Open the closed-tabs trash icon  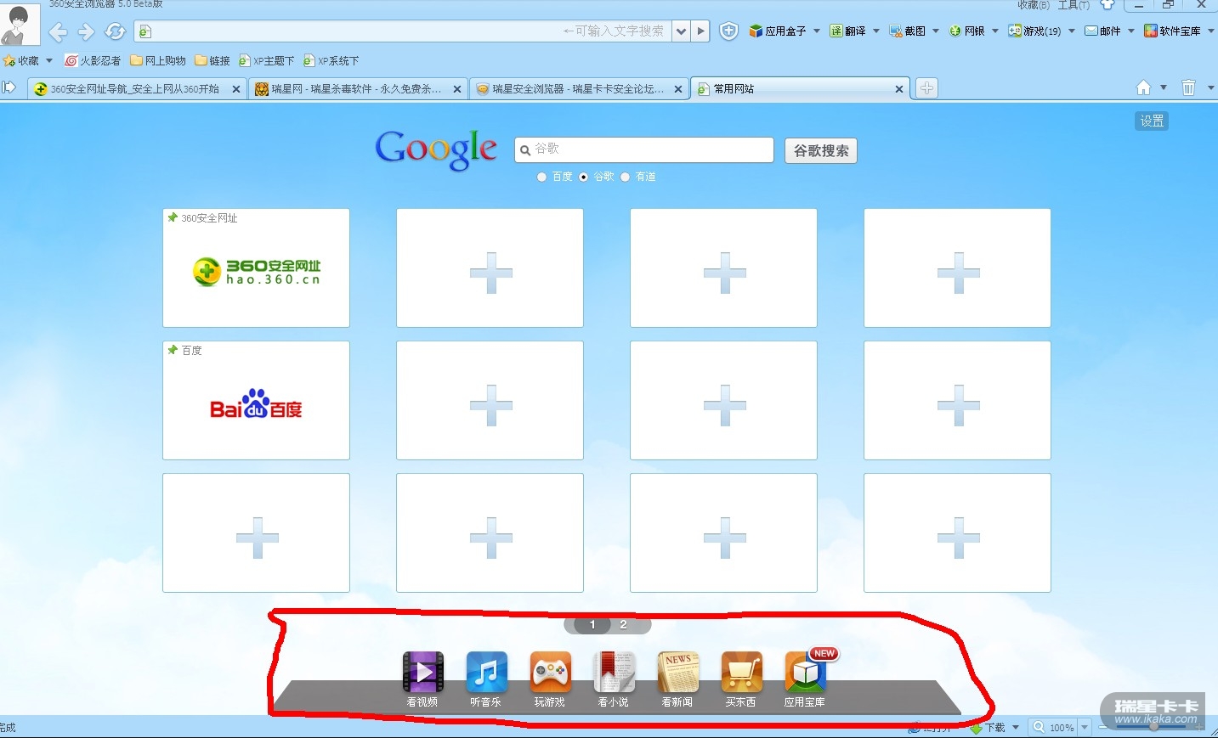tap(1188, 88)
